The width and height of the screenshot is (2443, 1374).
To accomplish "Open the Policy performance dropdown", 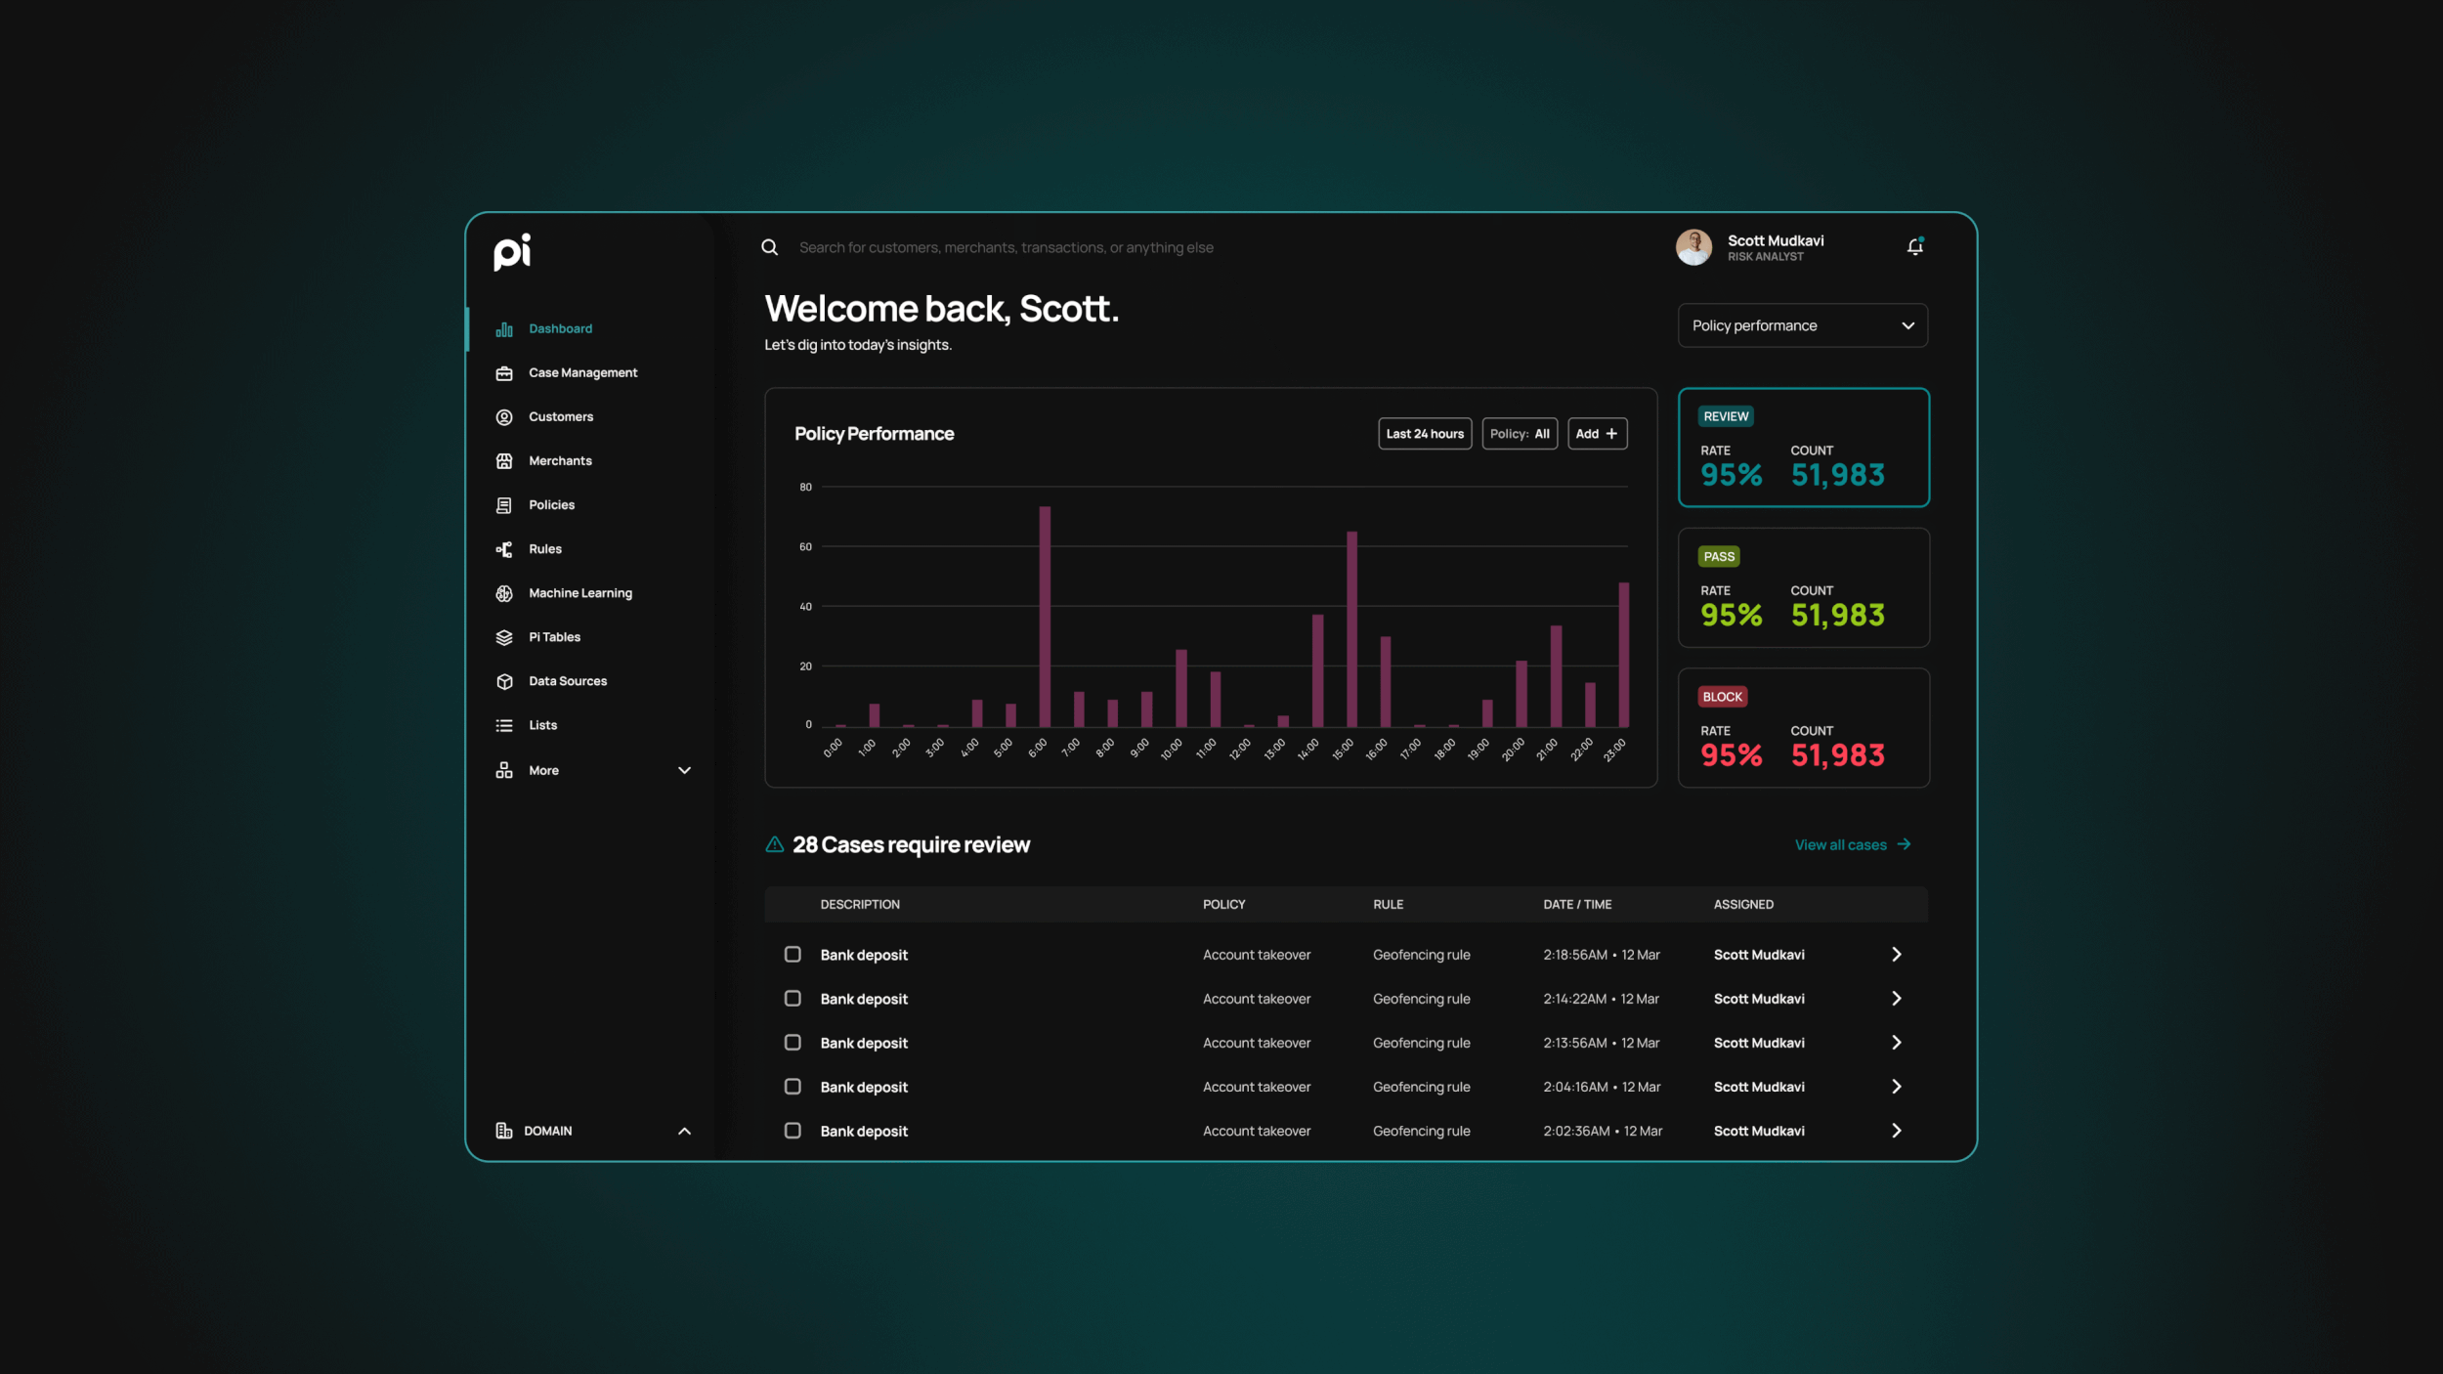I will click(x=1802, y=325).
